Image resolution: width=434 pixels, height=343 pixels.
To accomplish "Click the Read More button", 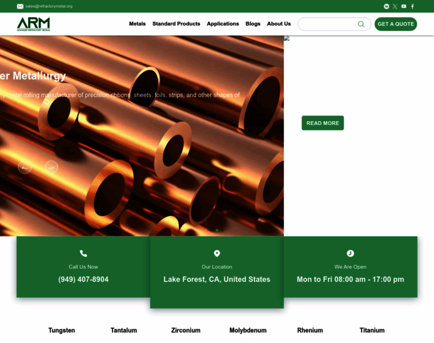I will click(x=323, y=123).
